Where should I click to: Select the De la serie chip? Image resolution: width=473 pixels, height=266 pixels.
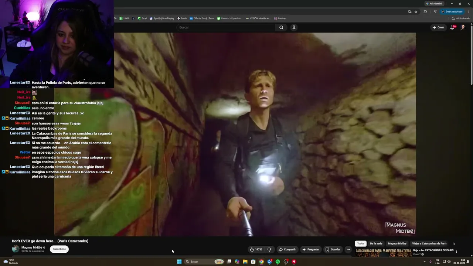point(376,243)
